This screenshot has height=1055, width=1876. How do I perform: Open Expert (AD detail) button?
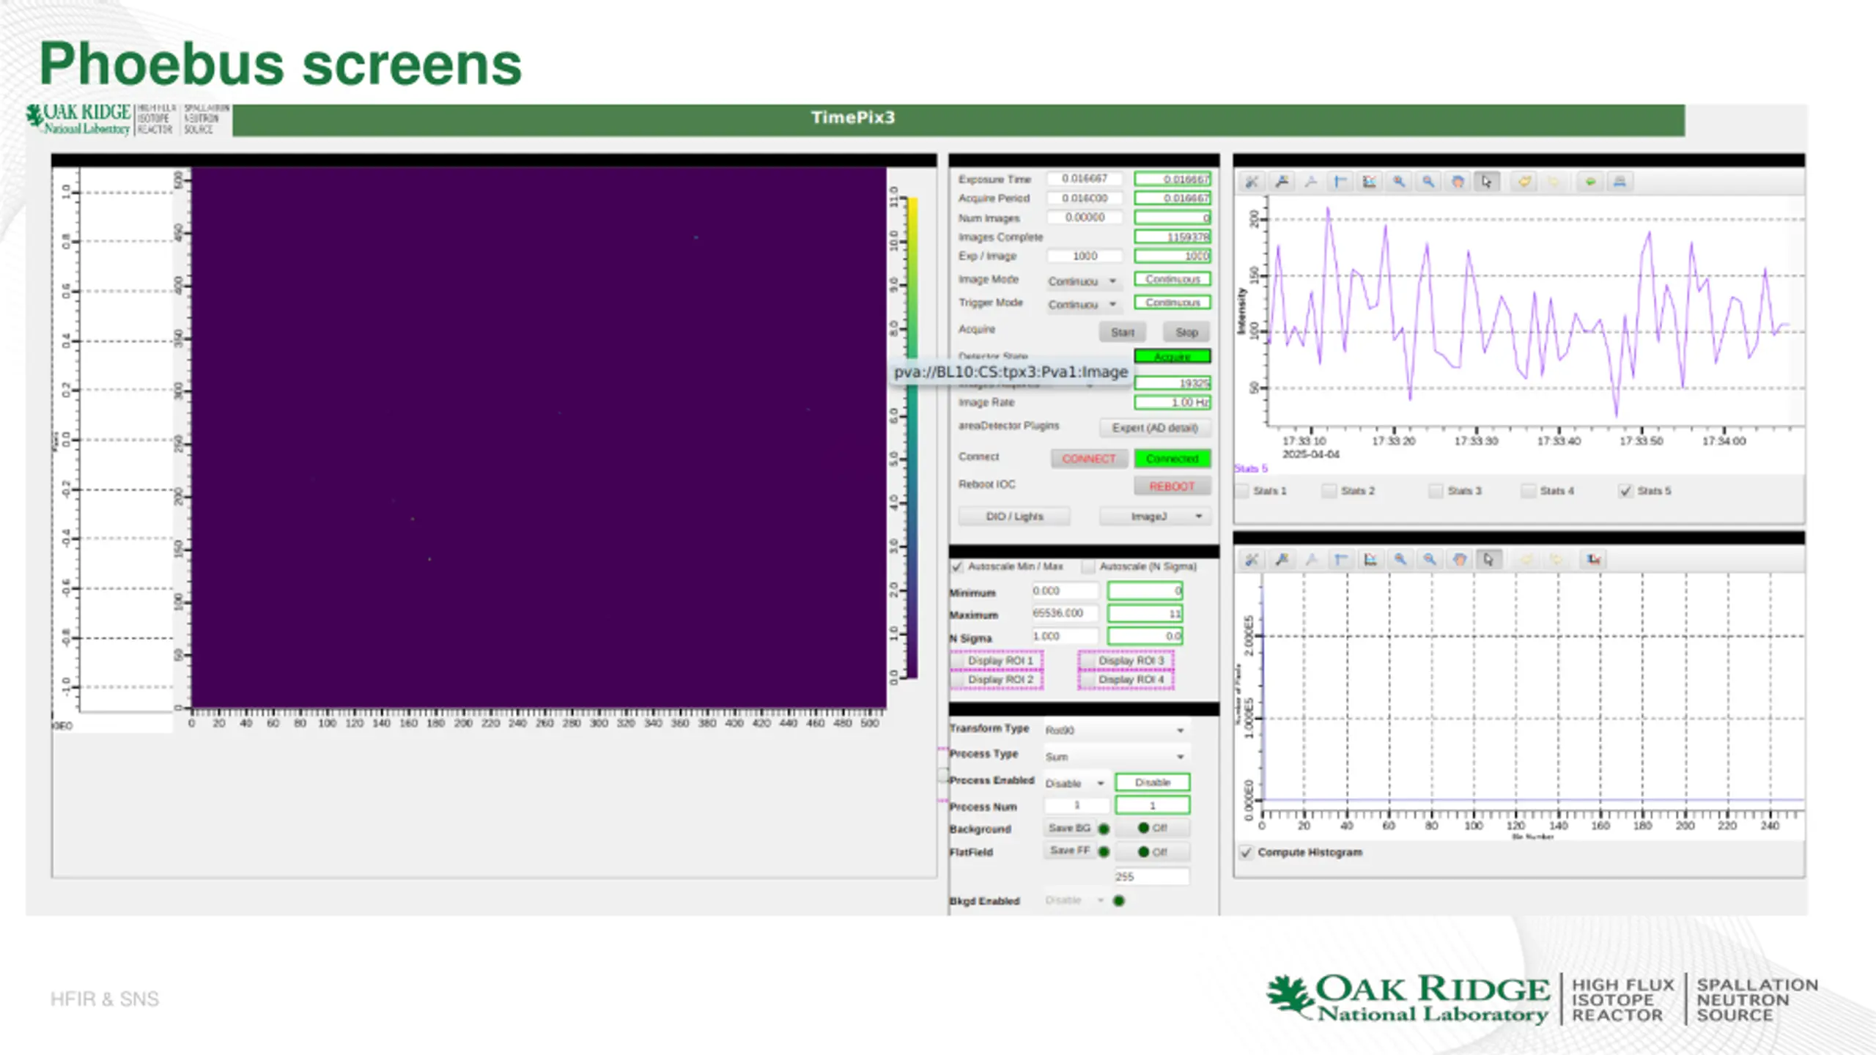click(x=1155, y=428)
